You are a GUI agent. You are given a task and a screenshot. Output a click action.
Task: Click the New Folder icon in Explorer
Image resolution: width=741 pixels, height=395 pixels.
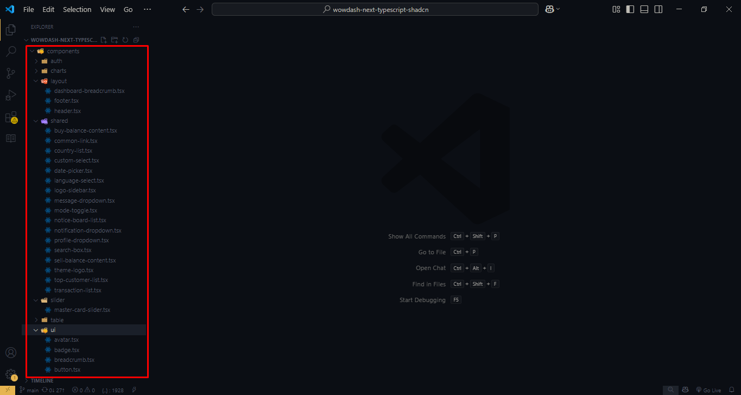click(x=114, y=40)
